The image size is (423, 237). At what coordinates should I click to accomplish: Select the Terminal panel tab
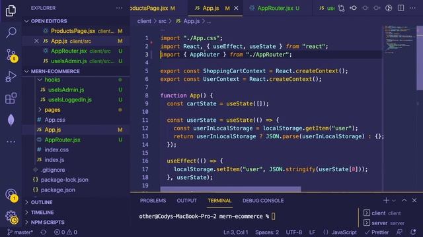click(x=219, y=200)
